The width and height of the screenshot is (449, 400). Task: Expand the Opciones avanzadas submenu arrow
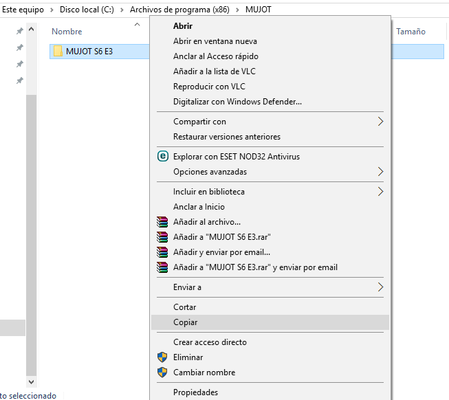(x=380, y=172)
